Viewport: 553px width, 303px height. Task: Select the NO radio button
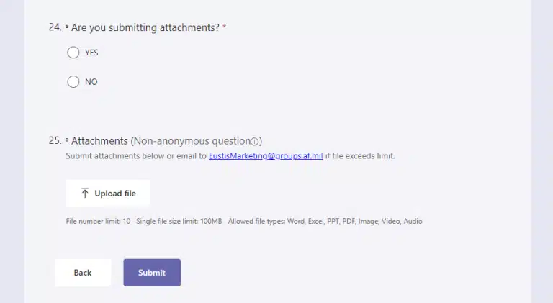pyautogui.click(x=73, y=82)
